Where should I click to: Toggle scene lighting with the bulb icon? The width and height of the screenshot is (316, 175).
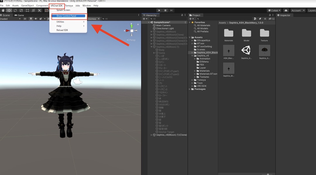point(31,18)
